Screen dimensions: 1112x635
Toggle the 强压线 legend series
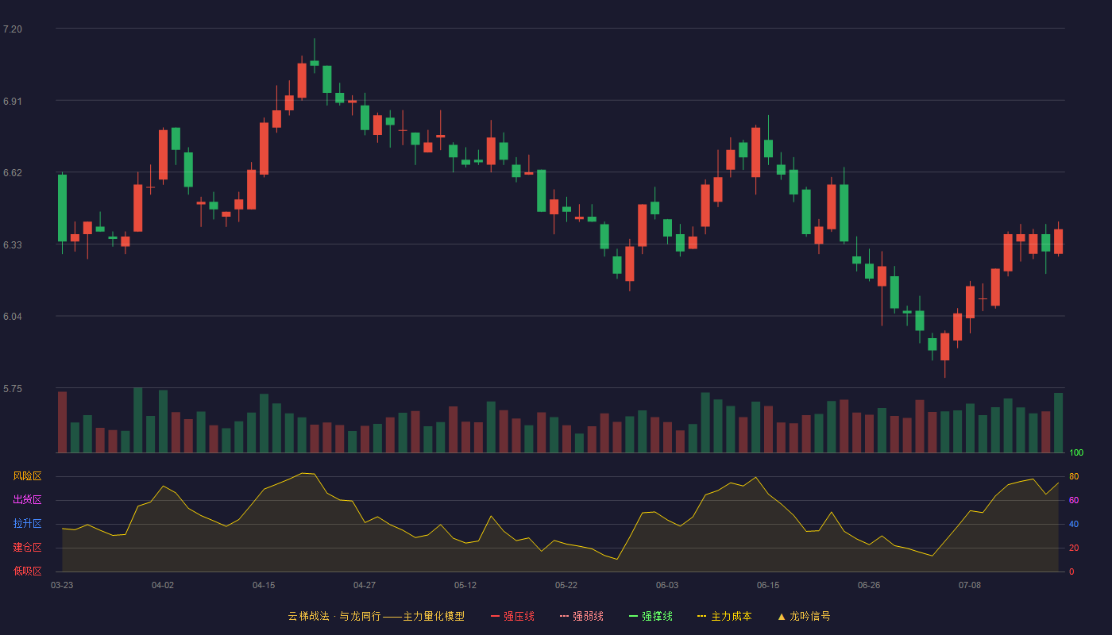512,616
